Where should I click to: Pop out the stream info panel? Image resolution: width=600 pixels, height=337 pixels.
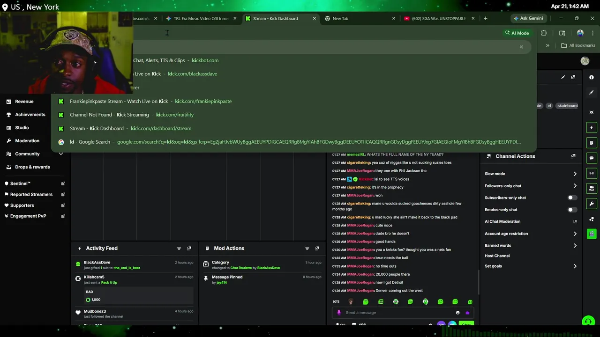573,77
